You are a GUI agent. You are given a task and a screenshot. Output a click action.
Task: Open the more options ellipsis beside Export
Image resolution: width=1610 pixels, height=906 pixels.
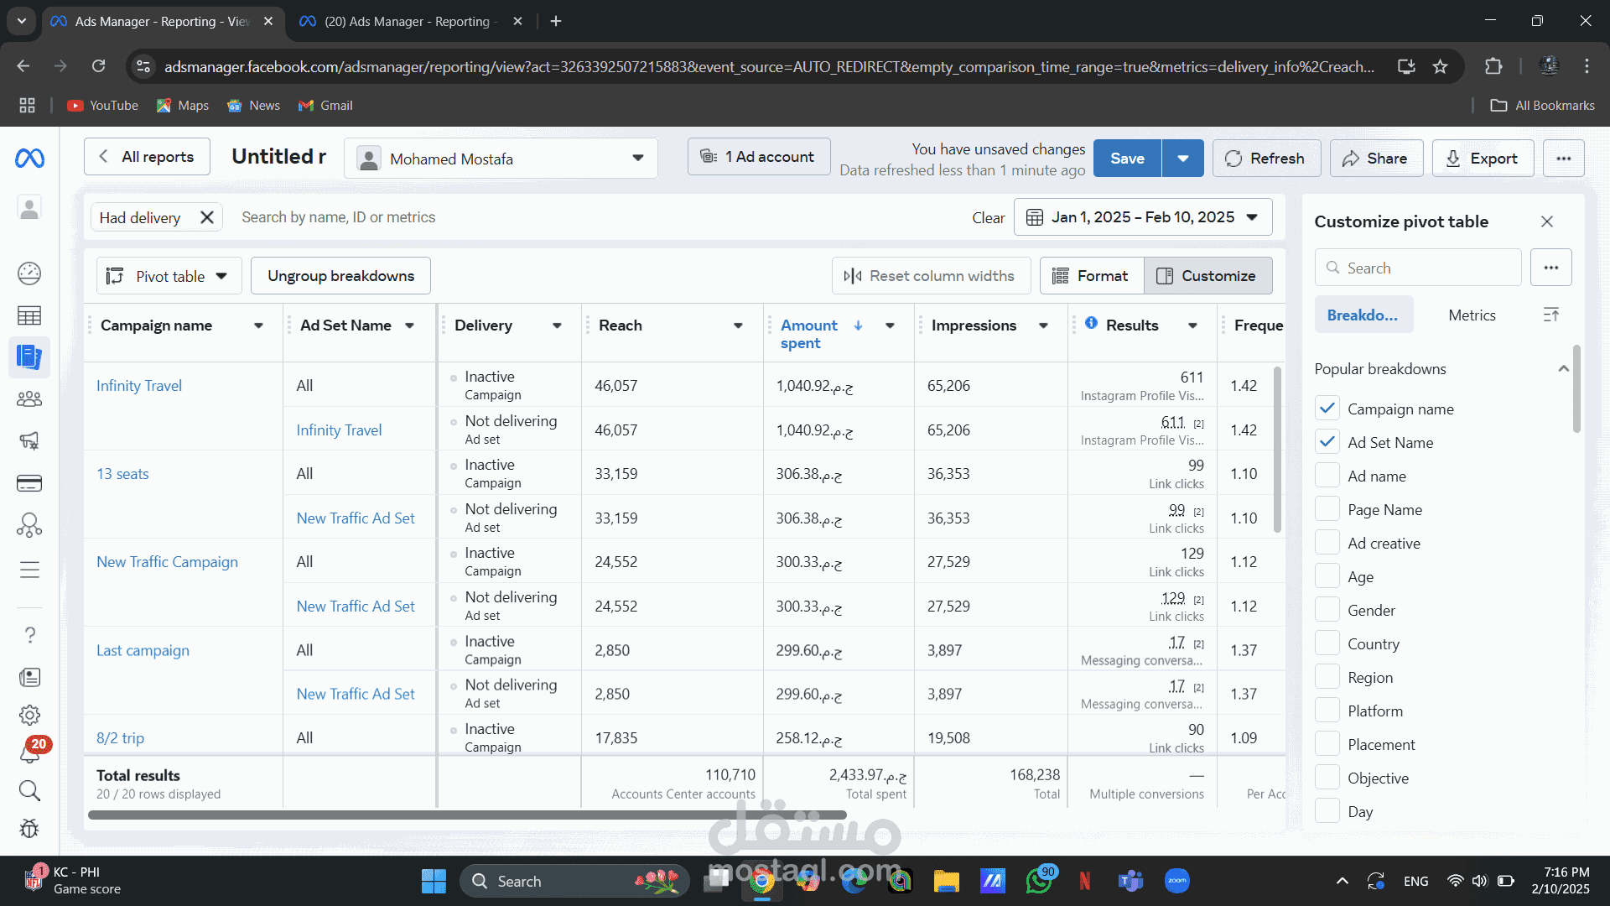click(x=1563, y=159)
